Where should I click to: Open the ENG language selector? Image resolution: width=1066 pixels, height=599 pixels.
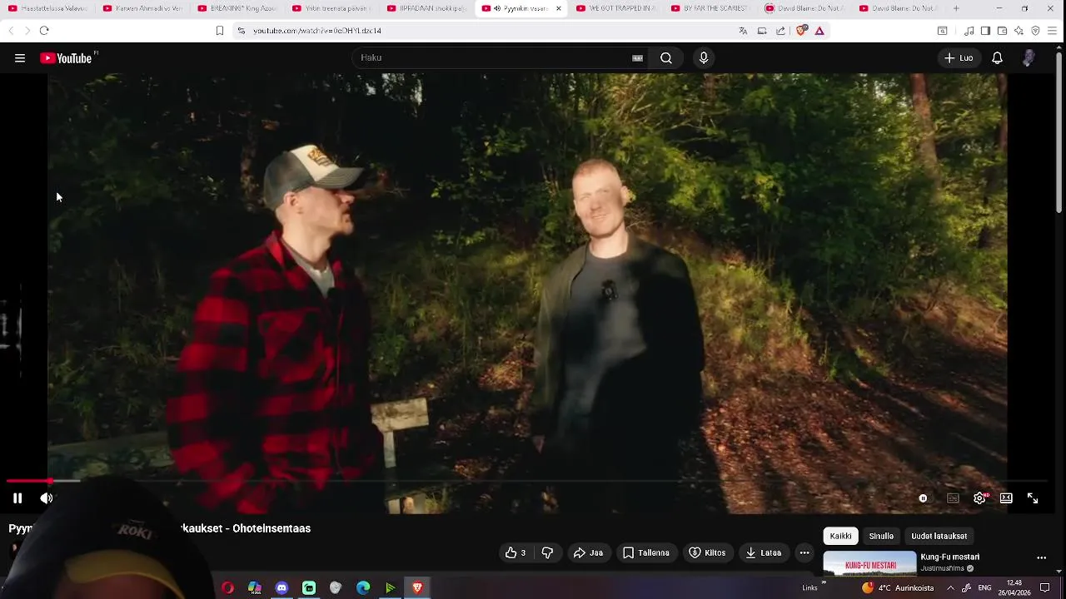[984, 588]
